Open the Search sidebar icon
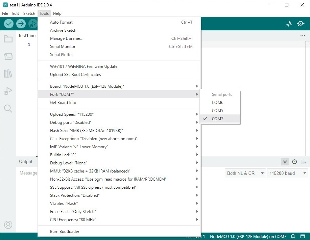 (x=8, y=108)
